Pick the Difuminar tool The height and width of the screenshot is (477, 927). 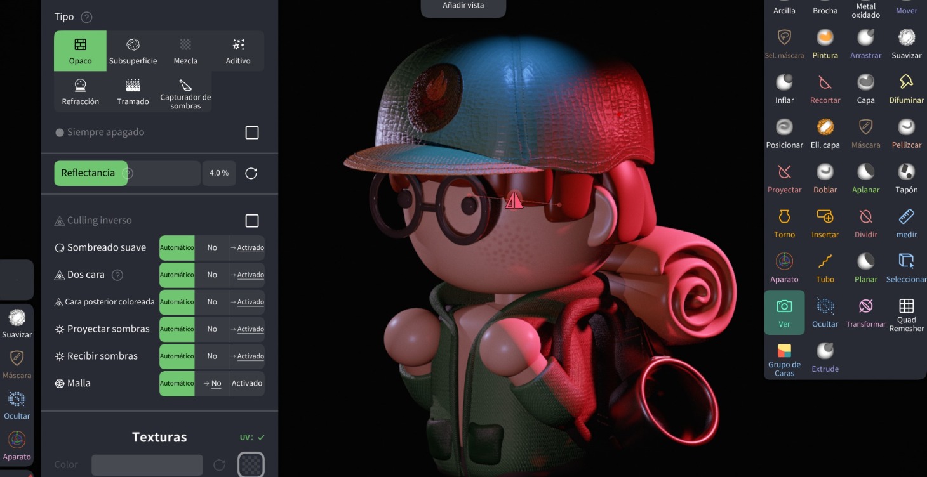coord(906,89)
